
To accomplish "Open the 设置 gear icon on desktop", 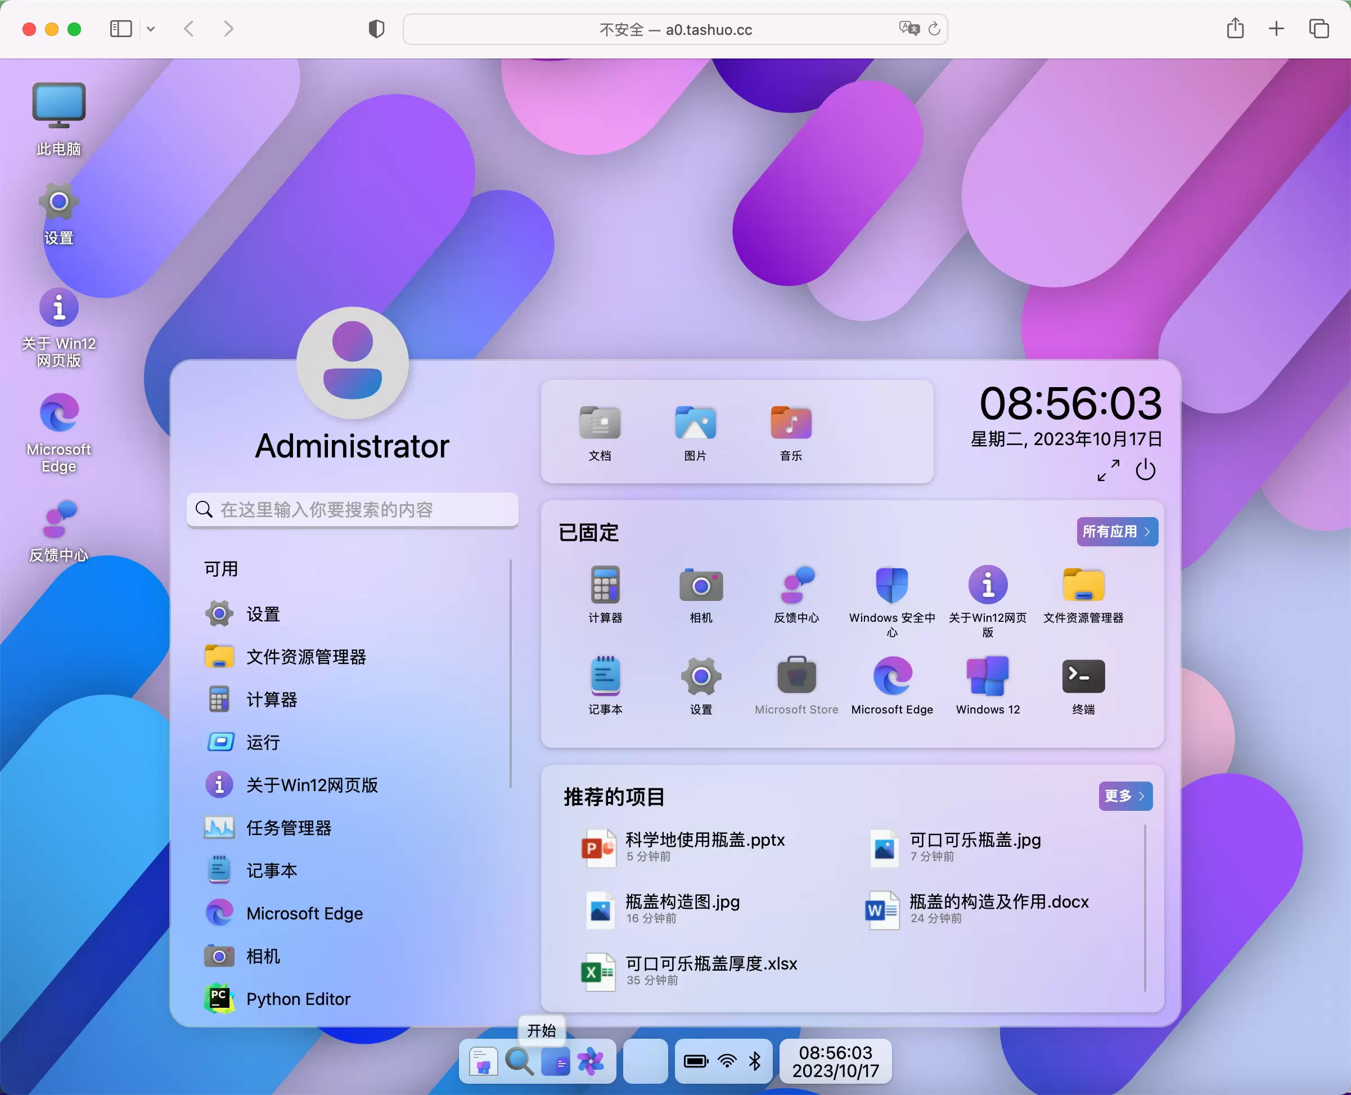I will click(x=58, y=213).
